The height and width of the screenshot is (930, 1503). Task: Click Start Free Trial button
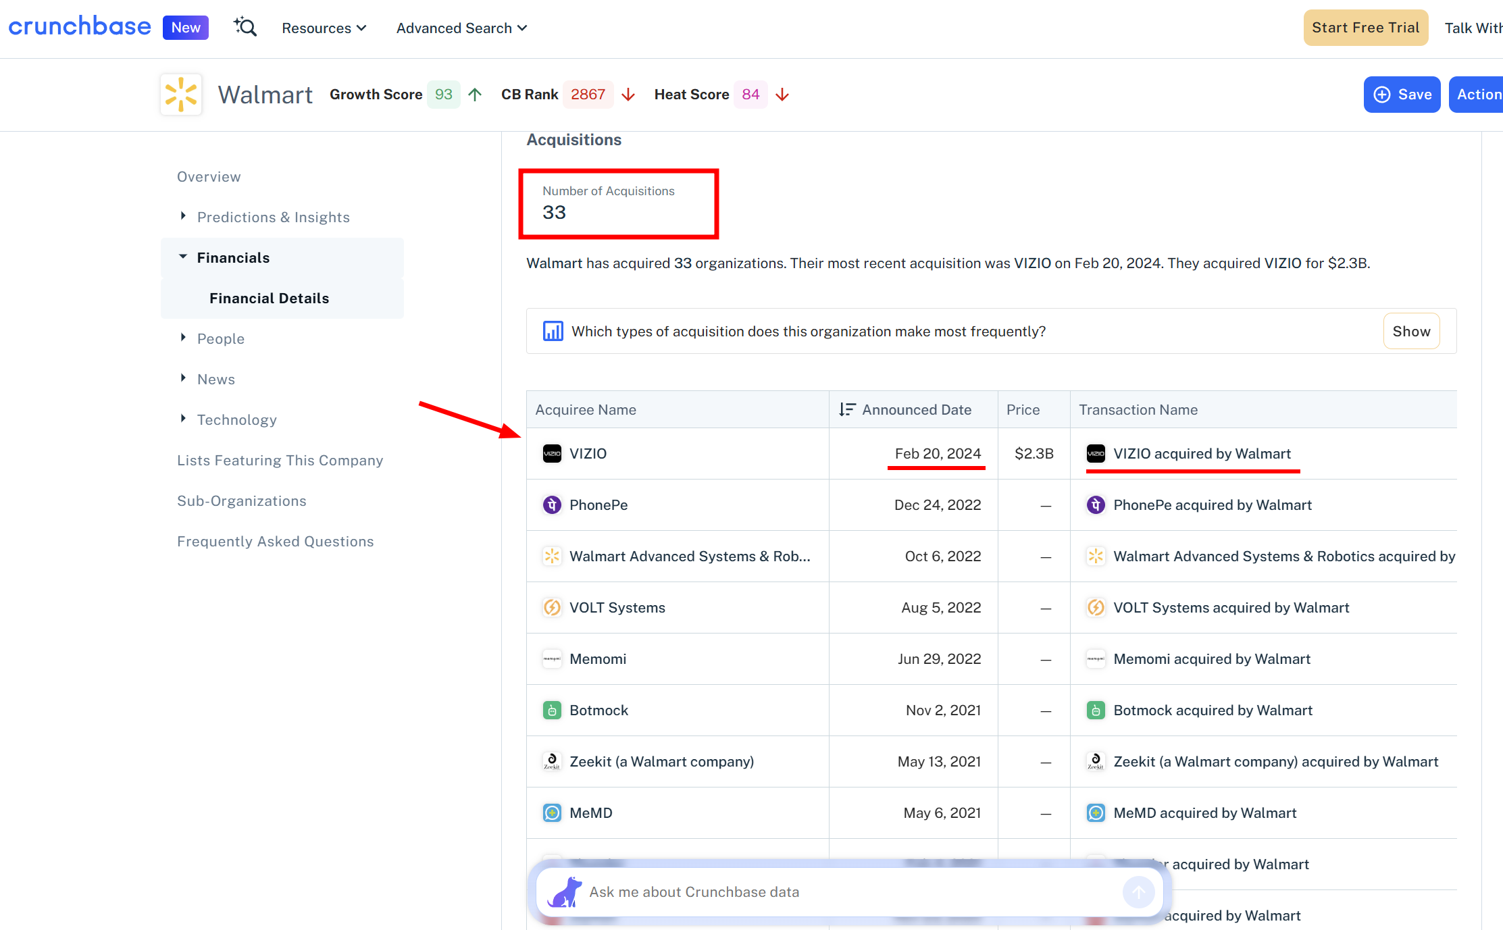point(1365,28)
